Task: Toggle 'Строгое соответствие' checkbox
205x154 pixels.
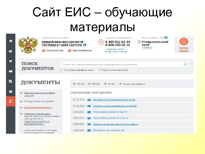Action: coord(100,70)
